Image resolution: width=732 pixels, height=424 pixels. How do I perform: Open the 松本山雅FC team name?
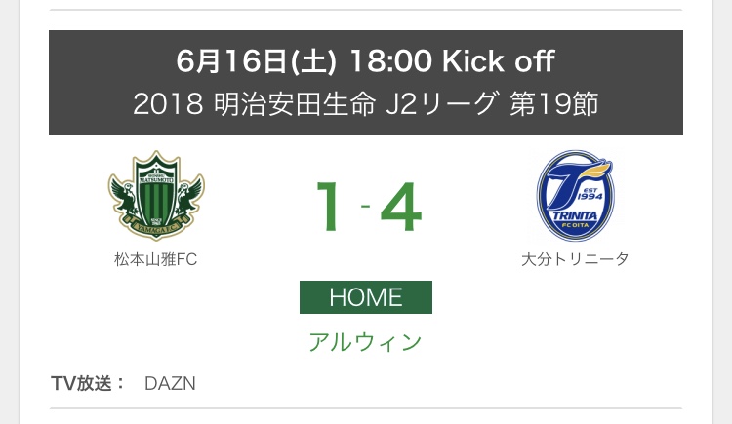tap(155, 259)
